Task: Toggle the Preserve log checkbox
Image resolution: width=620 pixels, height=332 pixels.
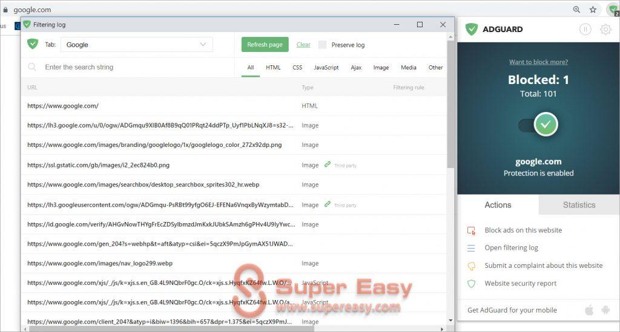Action: [323, 45]
